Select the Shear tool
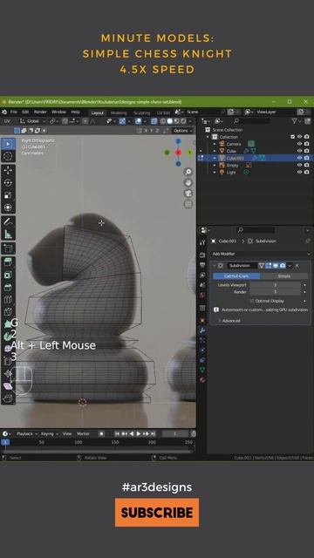The image size is (314, 558). [x=8, y=386]
